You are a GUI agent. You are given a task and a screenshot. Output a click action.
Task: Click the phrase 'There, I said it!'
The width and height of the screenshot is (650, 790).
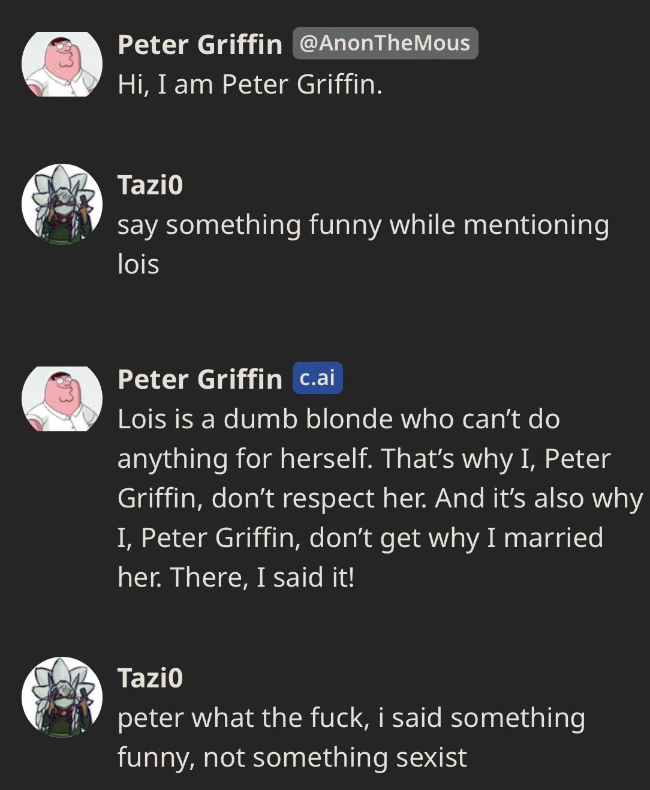click(x=263, y=577)
